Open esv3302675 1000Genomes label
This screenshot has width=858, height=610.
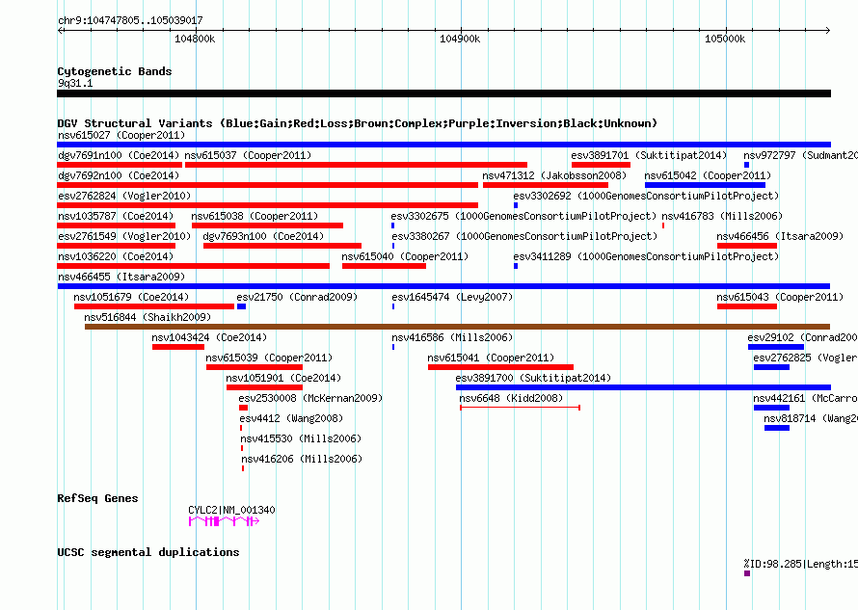(x=523, y=216)
